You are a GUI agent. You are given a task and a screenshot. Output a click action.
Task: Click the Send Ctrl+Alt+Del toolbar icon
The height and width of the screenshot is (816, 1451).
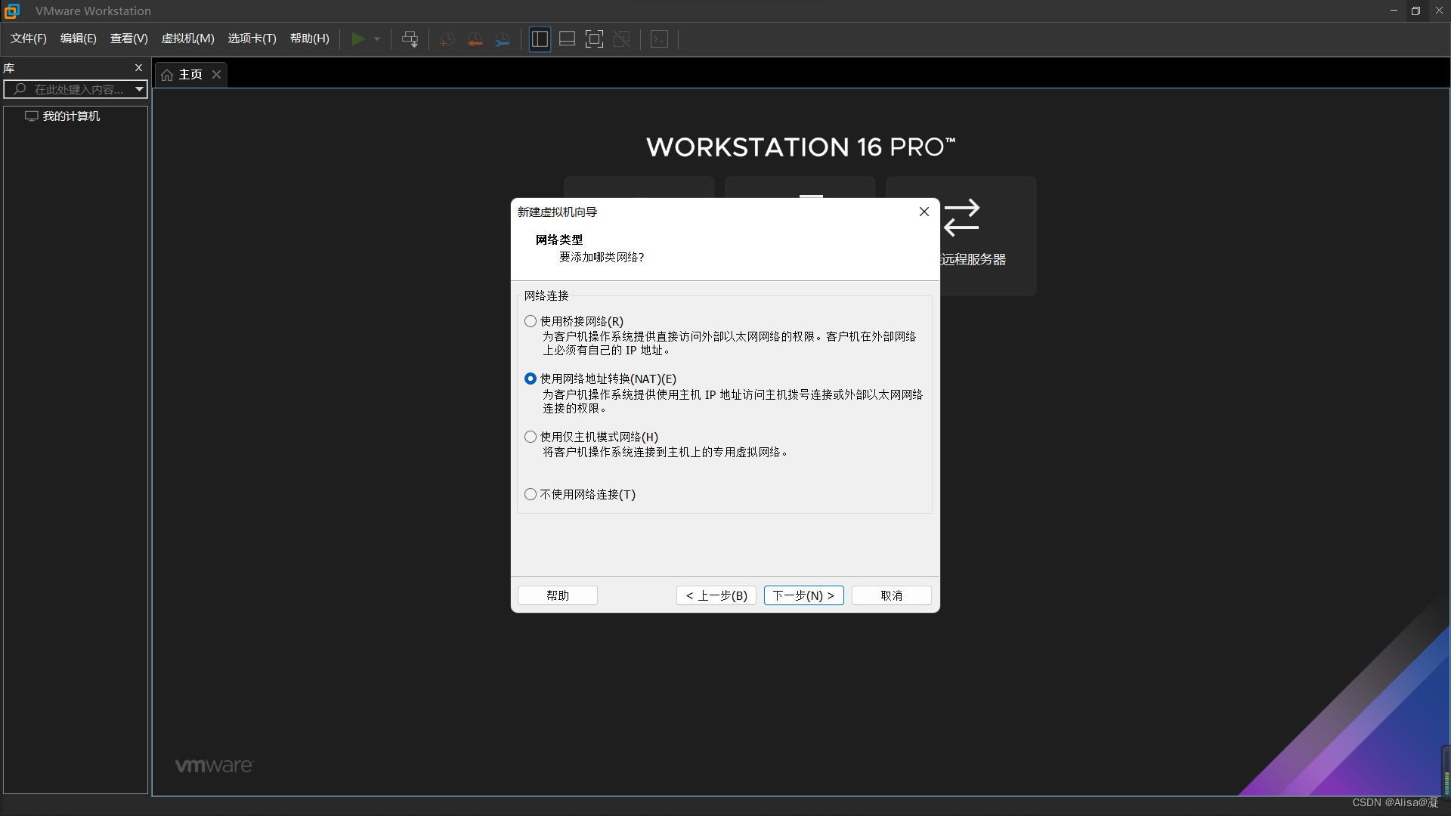point(410,39)
